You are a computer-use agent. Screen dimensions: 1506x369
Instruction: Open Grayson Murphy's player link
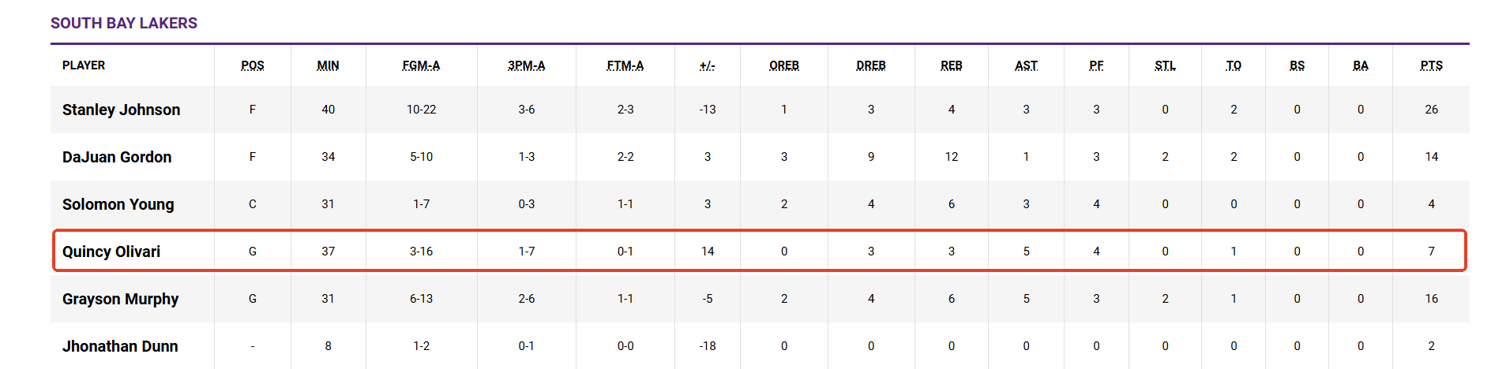click(x=120, y=299)
